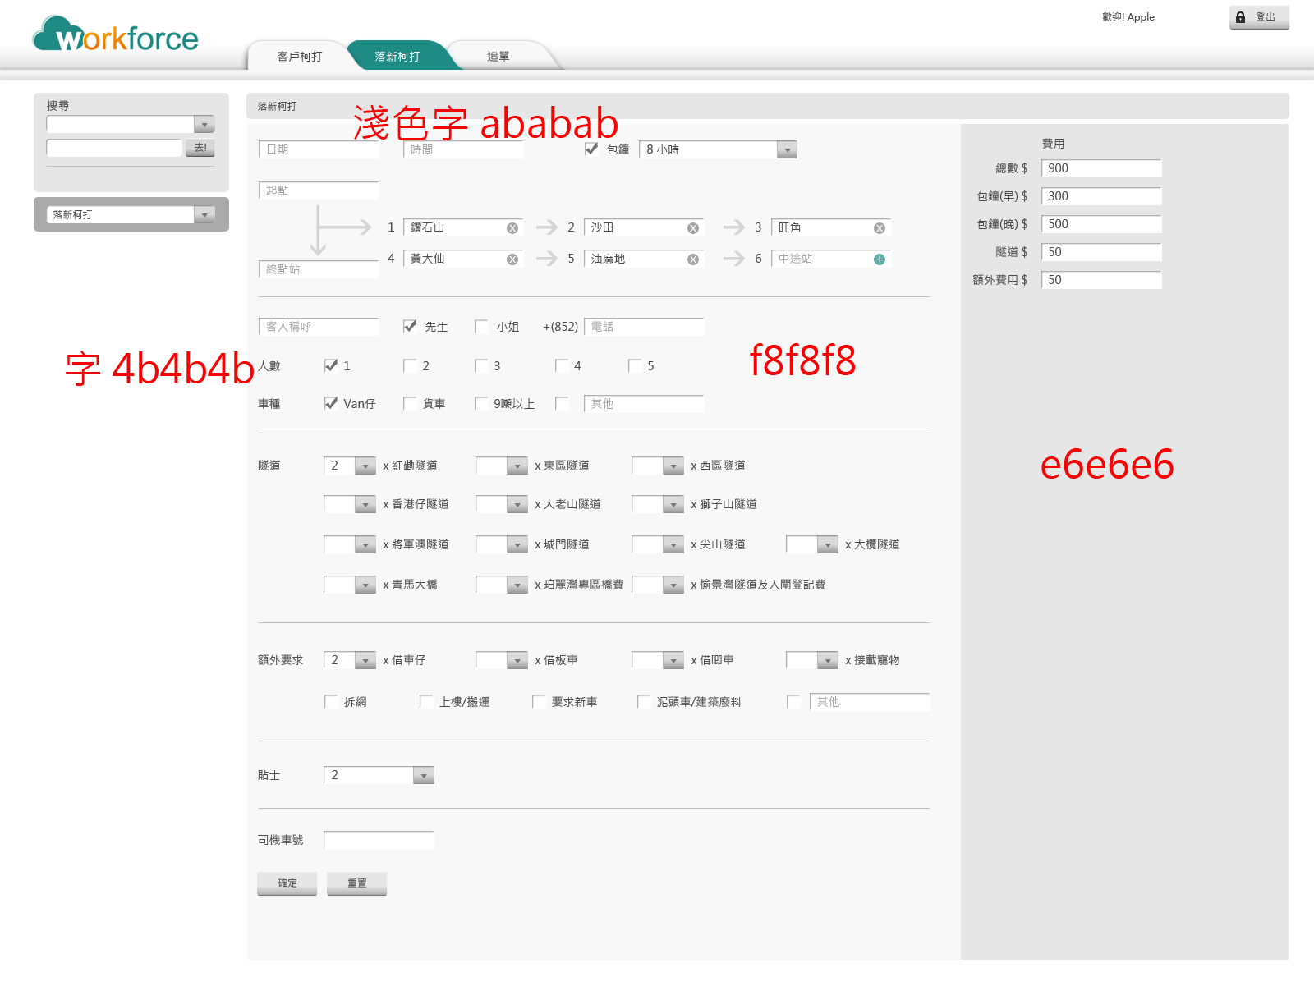Click the lock icon beside 登出
The image size is (1314, 1000).
(x=1241, y=17)
